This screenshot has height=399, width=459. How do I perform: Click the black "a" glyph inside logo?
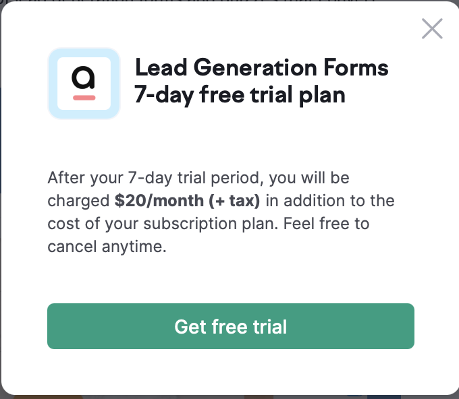[84, 78]
